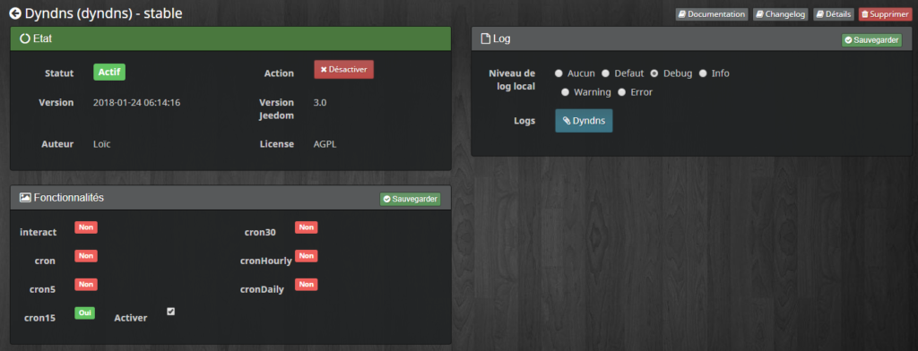
Task: Click the Fonctionnalités picture icon
Action: pos(25,198)
